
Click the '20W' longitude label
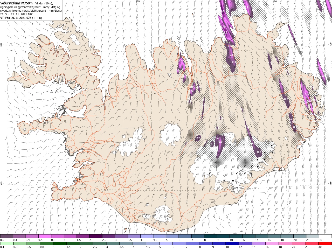(138, 1)
